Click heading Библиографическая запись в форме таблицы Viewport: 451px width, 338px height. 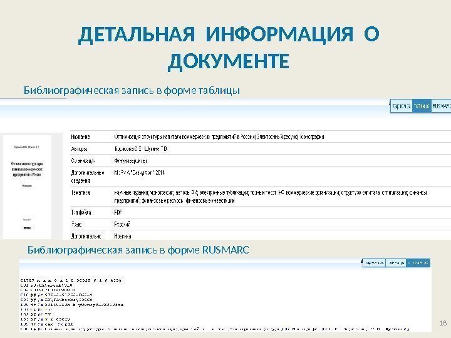point(132,90)
